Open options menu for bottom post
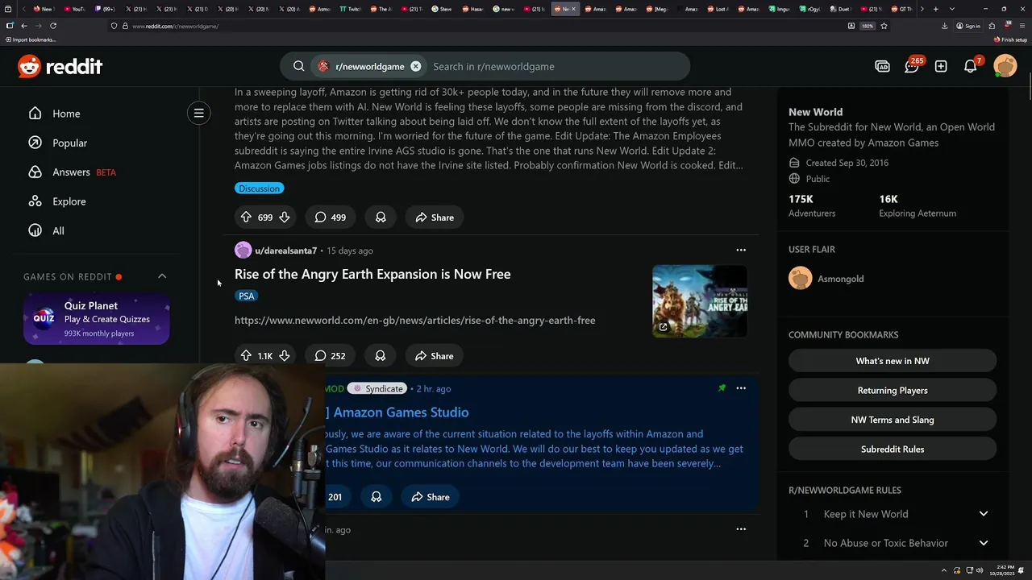The height and width of the screenshot is (580, 1032). click(x=741, y=529)
